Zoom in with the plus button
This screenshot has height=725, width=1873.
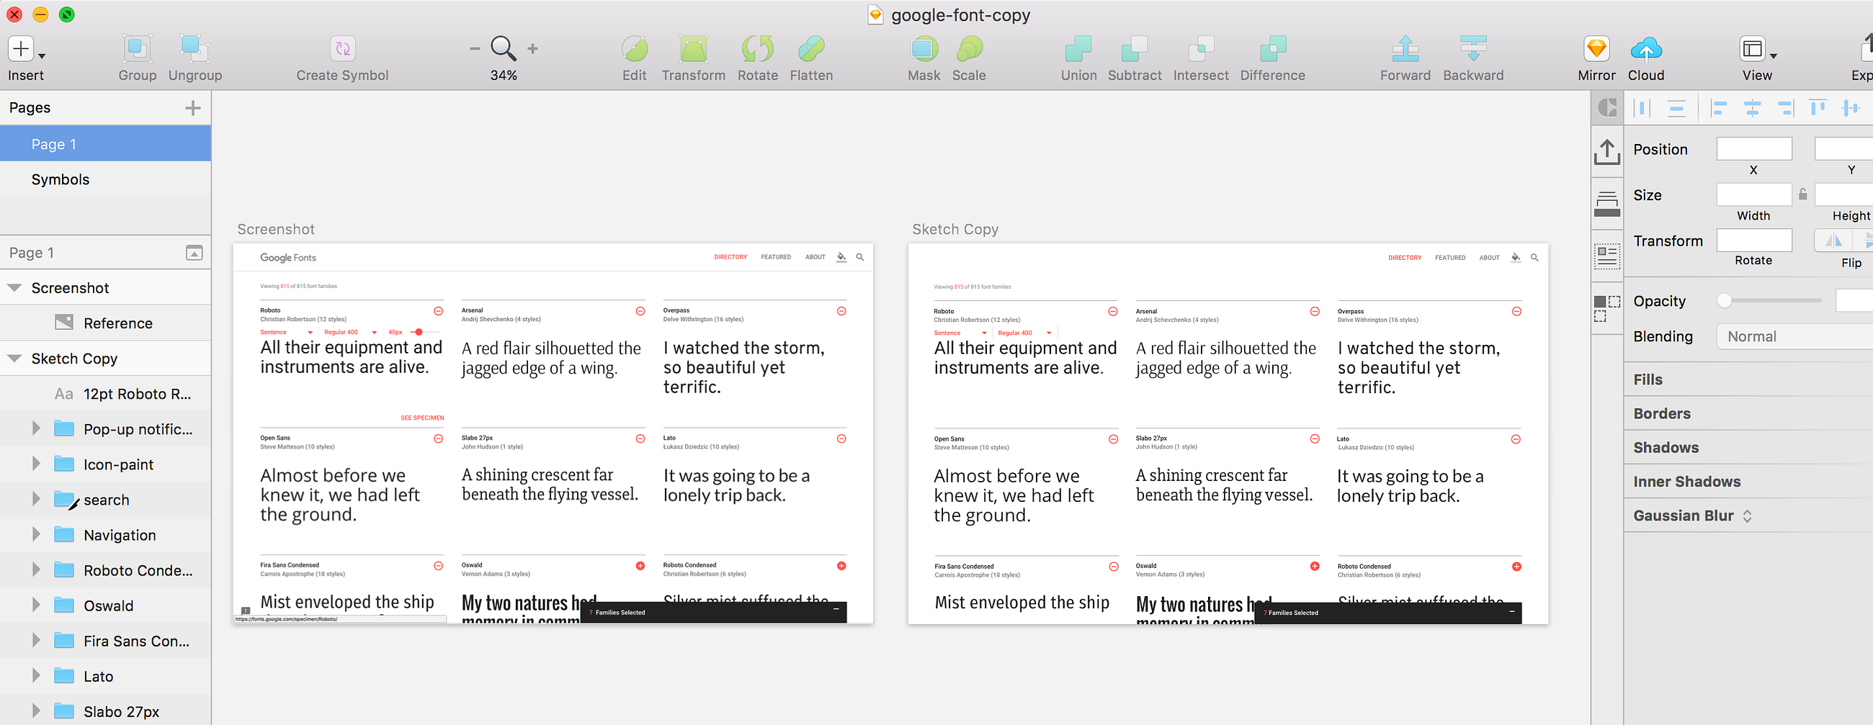pyautogui.click(x=533, y=49)
